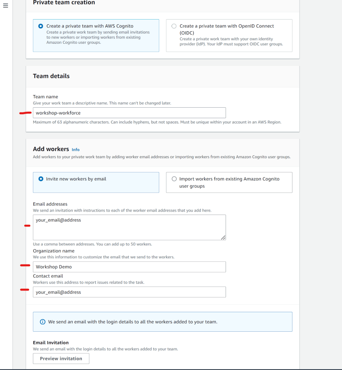Screen dimensions: 342x370
Task: Click the Team name input containing workshop-workforce
Action: 129,113
